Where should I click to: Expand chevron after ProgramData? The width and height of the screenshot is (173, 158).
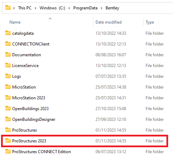101,8
